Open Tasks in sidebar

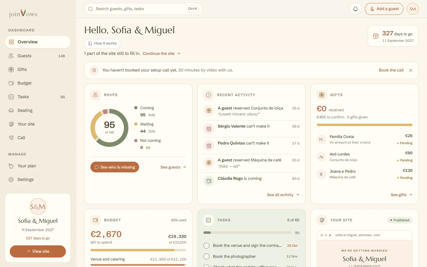tap(38, 97)
